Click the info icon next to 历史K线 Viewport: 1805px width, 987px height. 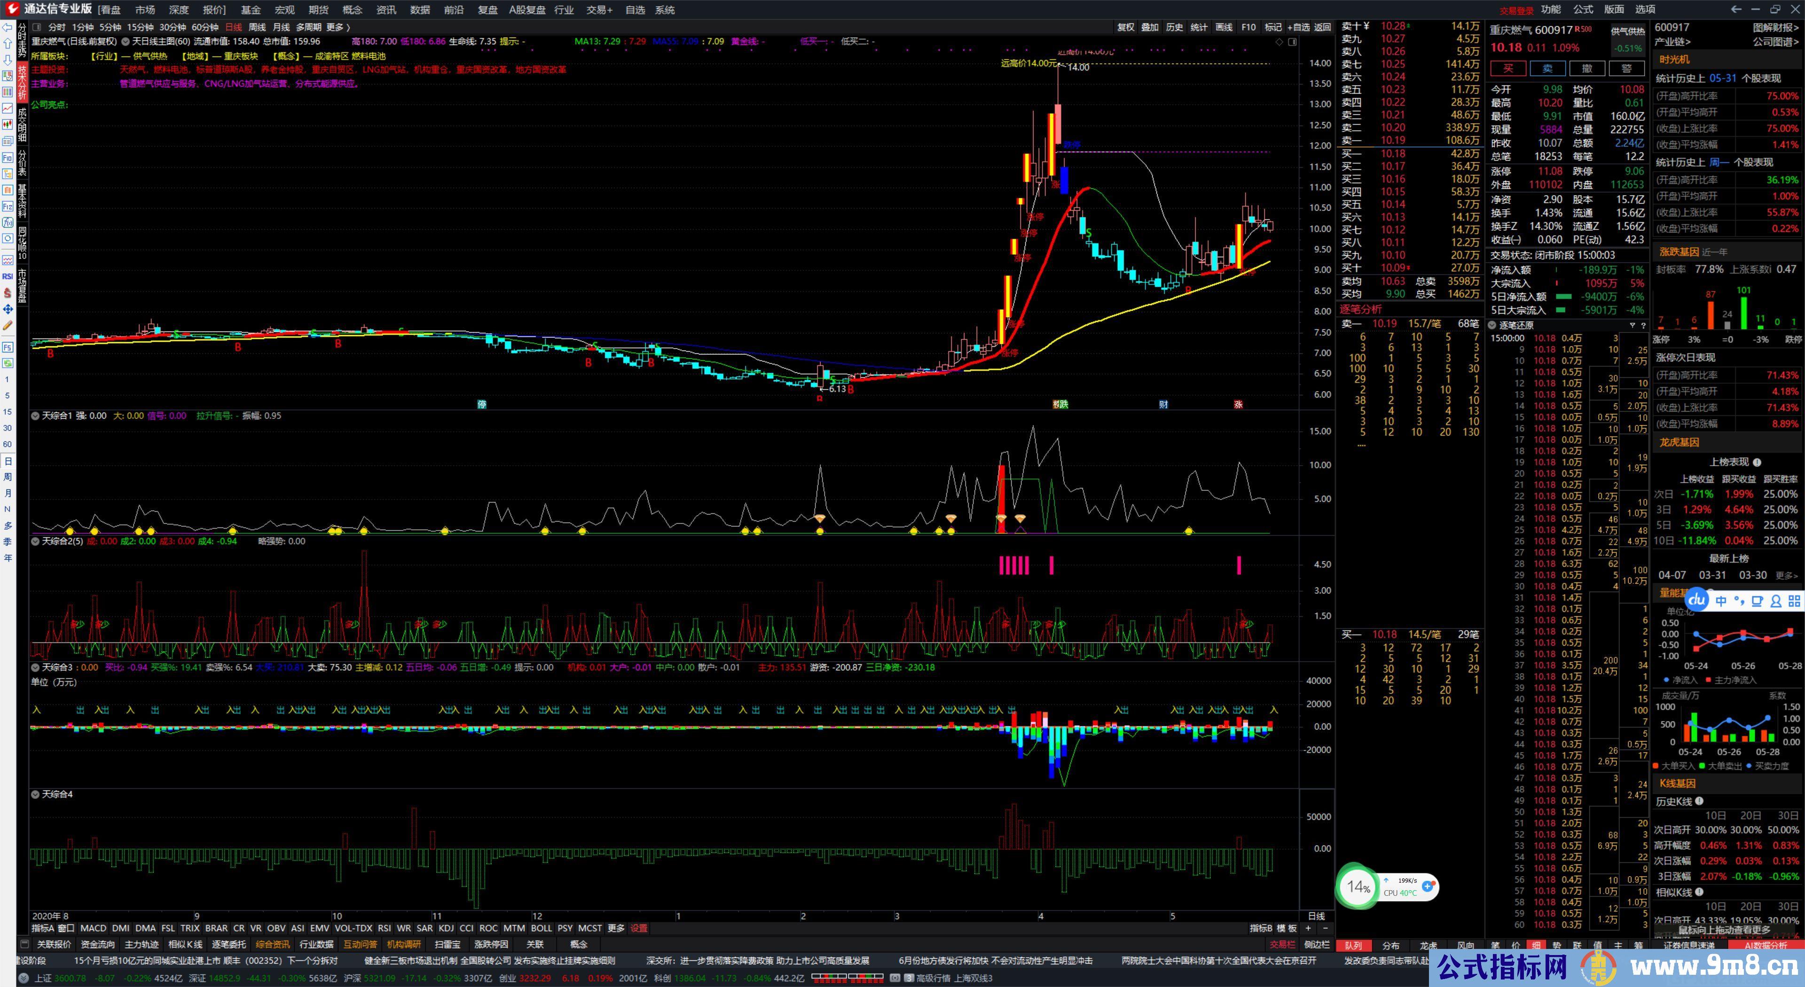click(1700, 801)
